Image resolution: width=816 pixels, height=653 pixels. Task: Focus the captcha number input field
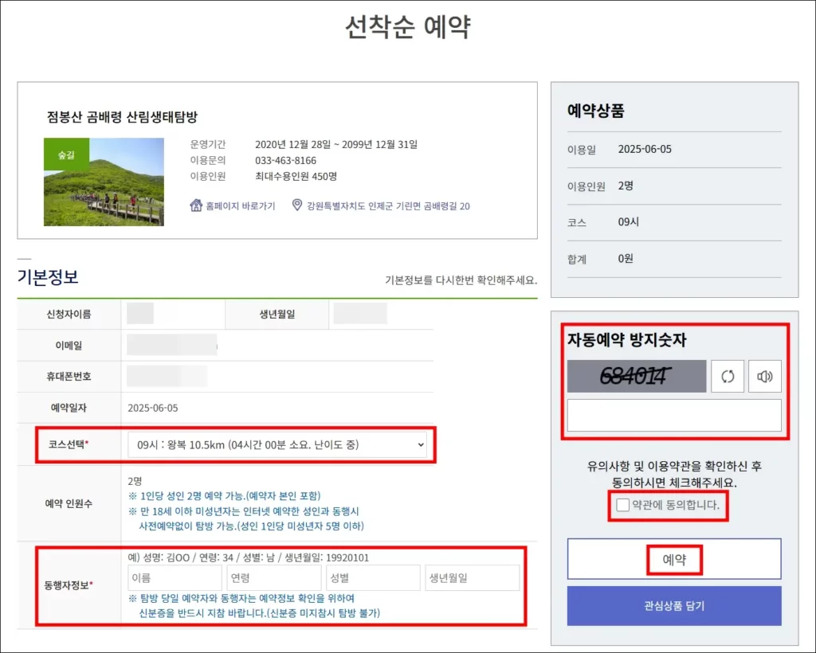674,415
